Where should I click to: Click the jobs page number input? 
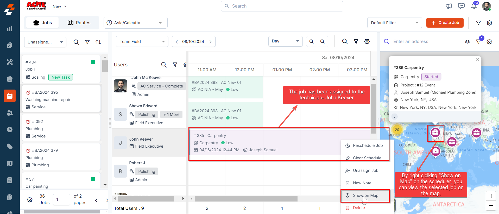click(61, 200)
